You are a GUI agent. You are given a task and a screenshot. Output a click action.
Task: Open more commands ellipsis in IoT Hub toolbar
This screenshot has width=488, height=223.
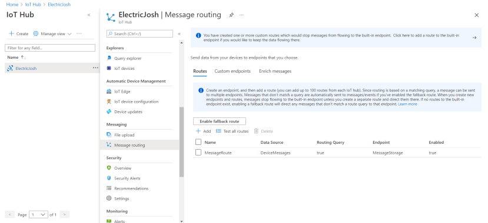pyautogui.click(x=79, y=33)
